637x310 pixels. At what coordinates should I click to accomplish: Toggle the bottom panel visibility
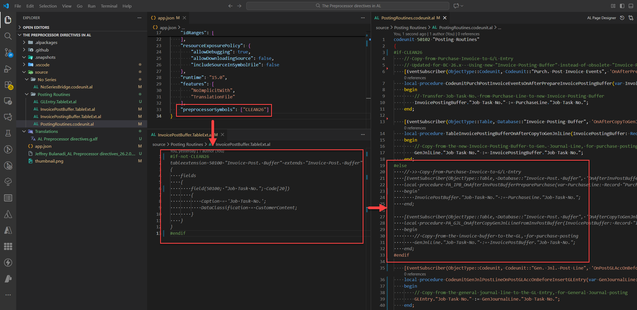click(631, 6)
